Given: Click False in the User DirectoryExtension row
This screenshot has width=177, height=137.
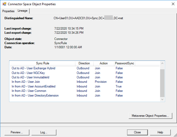Looking at the screenshot, I should (x=119, y=96).
